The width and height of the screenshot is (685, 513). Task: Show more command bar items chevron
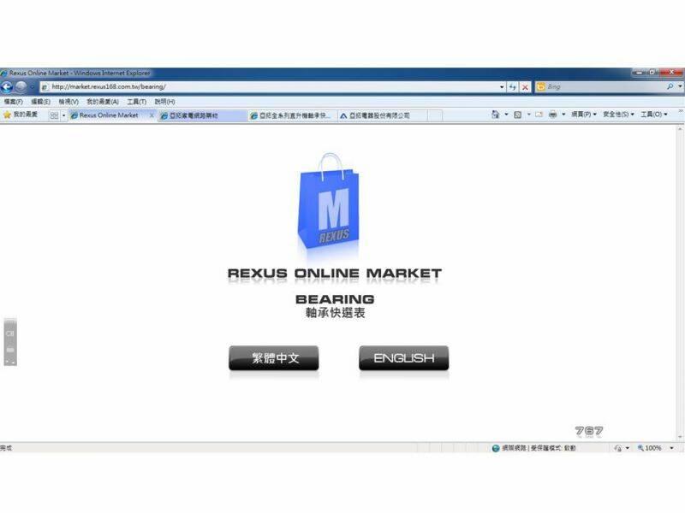[x=680, y=112]
